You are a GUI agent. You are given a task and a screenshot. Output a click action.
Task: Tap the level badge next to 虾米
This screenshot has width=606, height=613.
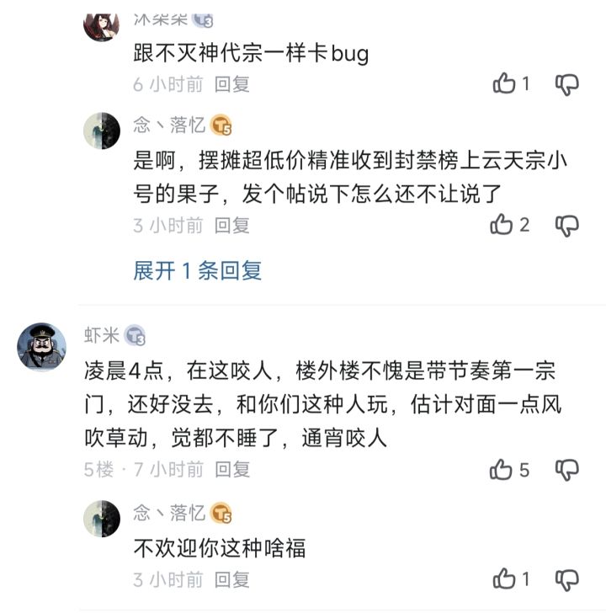click(x=136, y=336)
